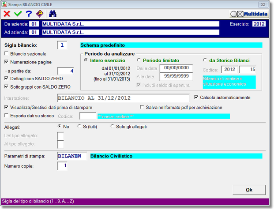Click the Multidata logo button
The height and width of the screenshot is (210, 274).
(x=249, y=14)
